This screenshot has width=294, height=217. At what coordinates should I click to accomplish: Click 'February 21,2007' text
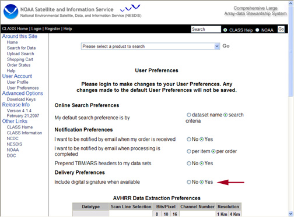(x=23, y=116)
